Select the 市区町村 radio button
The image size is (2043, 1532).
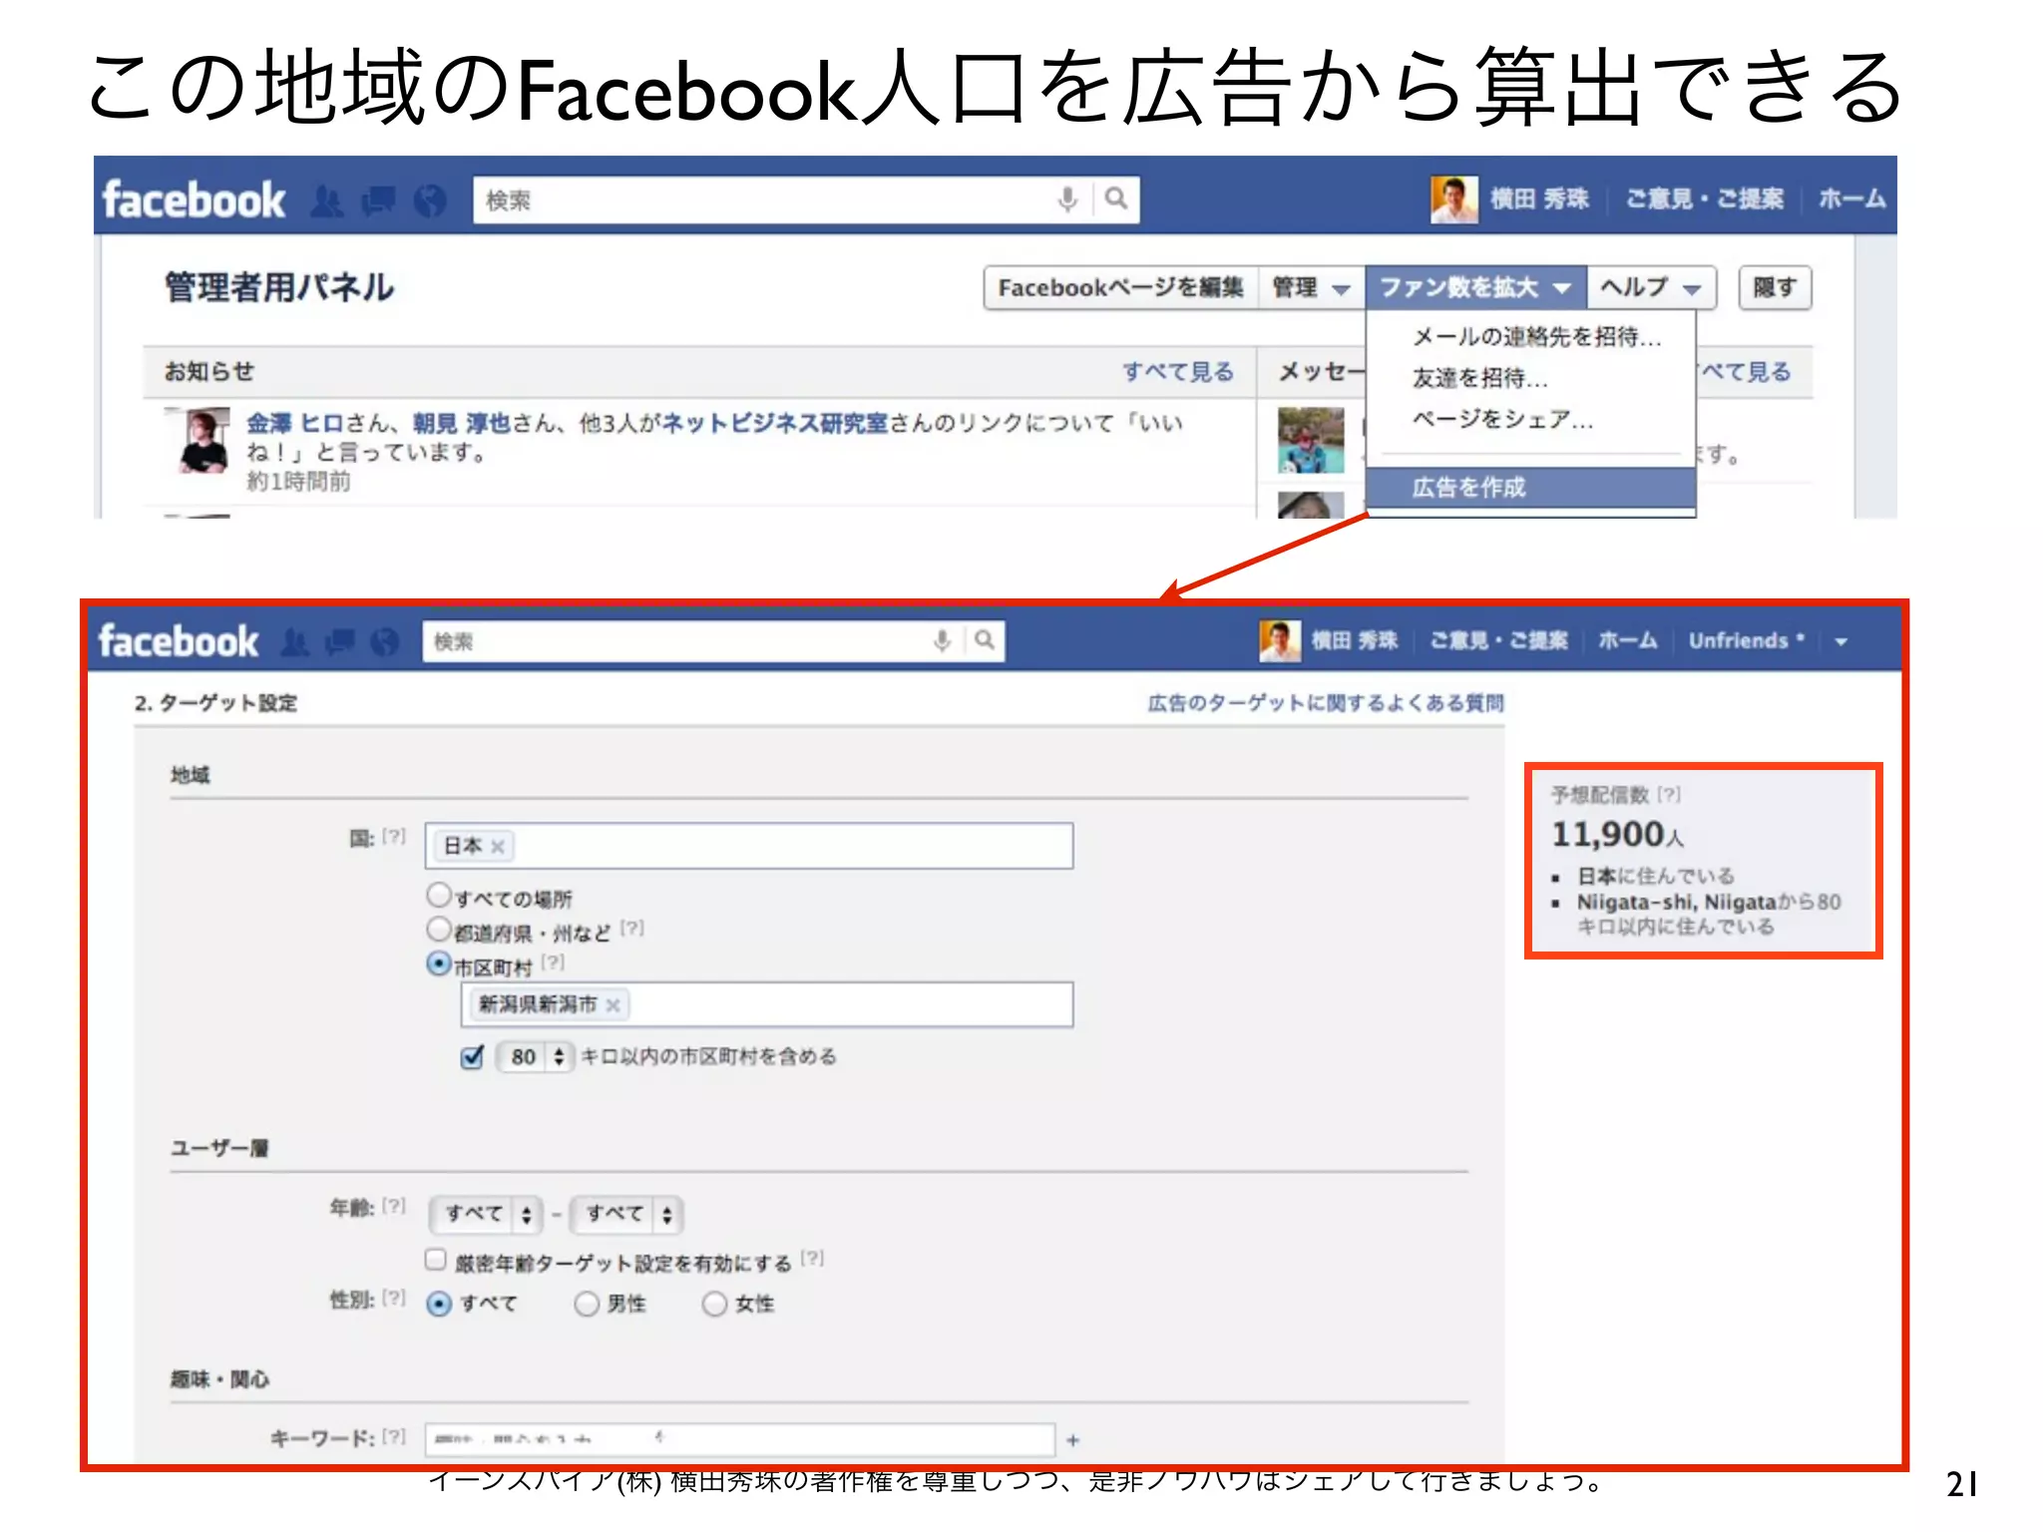point(438,963)
